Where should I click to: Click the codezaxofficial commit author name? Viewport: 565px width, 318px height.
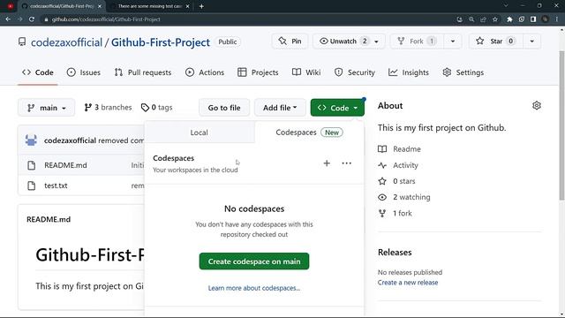coord(70,140)
